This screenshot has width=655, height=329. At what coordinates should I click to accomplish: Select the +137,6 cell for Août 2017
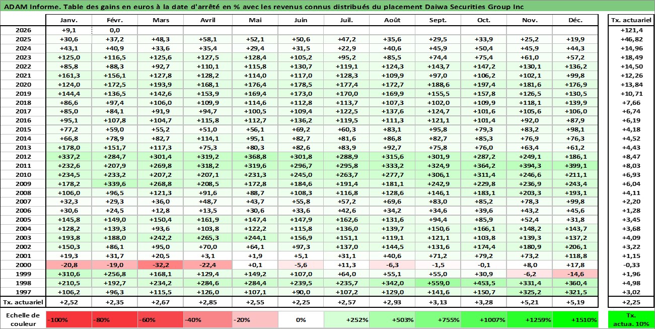coord(392,111)
